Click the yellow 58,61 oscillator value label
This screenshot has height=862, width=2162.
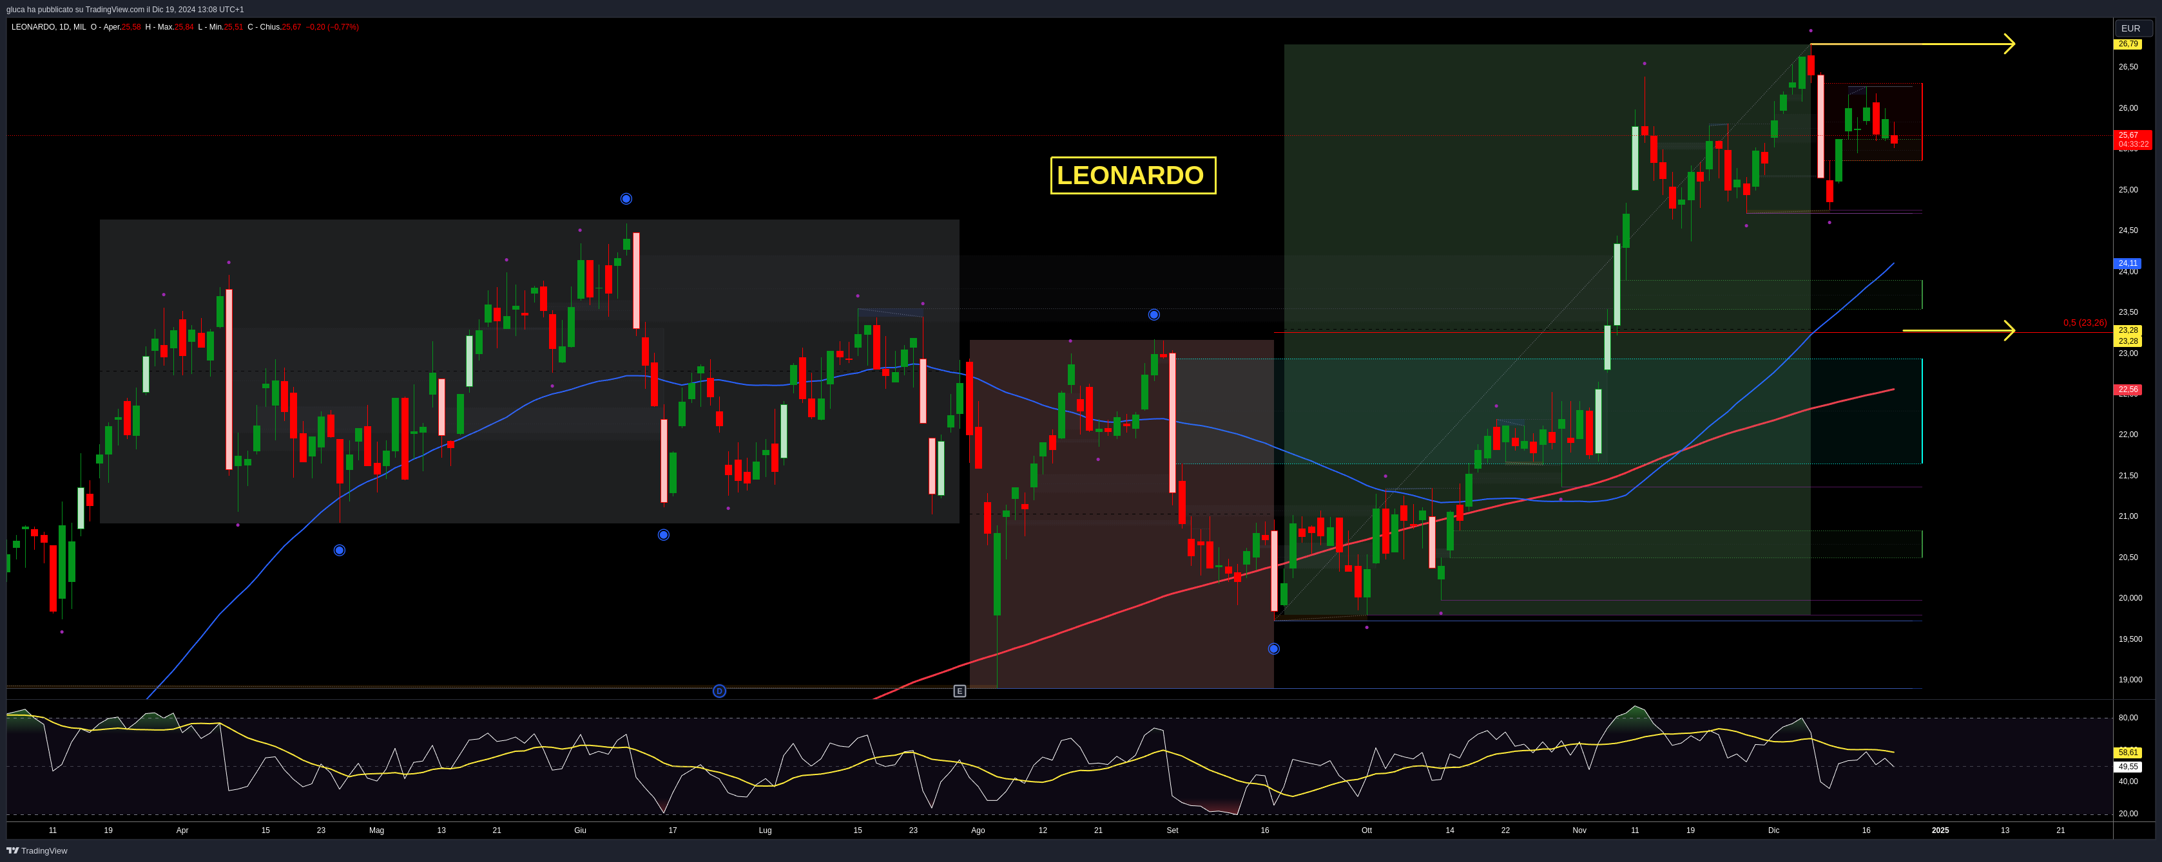(2128, 752)
